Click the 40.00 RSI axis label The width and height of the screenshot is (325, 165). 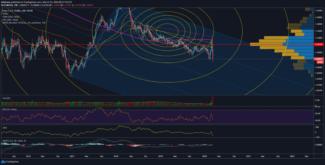(x=318, y=120)
